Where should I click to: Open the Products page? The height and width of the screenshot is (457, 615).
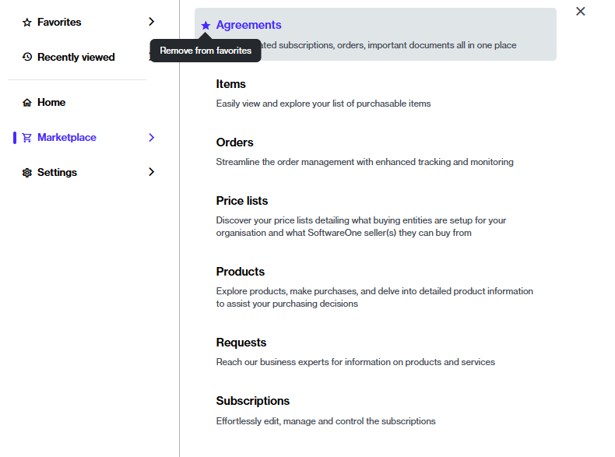241,272
